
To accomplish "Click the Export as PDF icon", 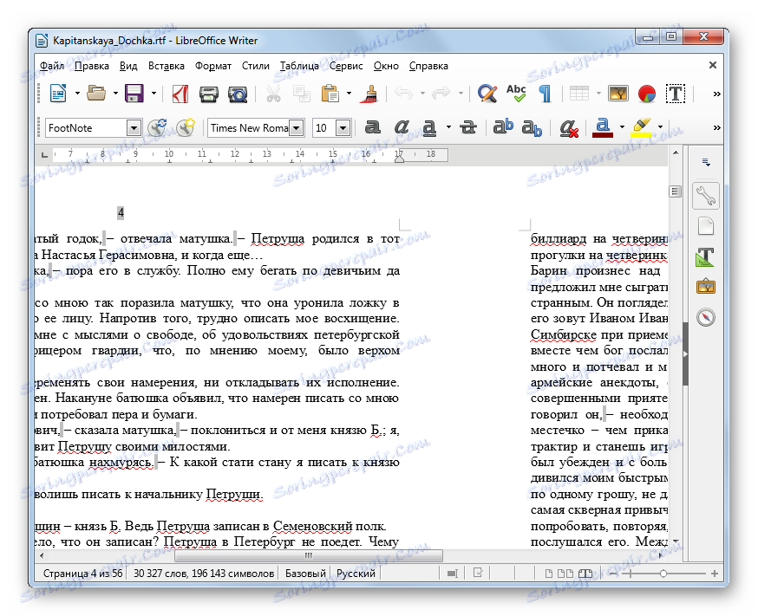I will pos(180,94).
